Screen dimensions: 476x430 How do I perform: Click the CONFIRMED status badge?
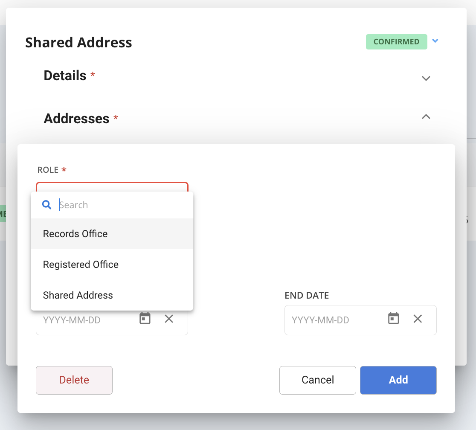[x=396, y=41]
